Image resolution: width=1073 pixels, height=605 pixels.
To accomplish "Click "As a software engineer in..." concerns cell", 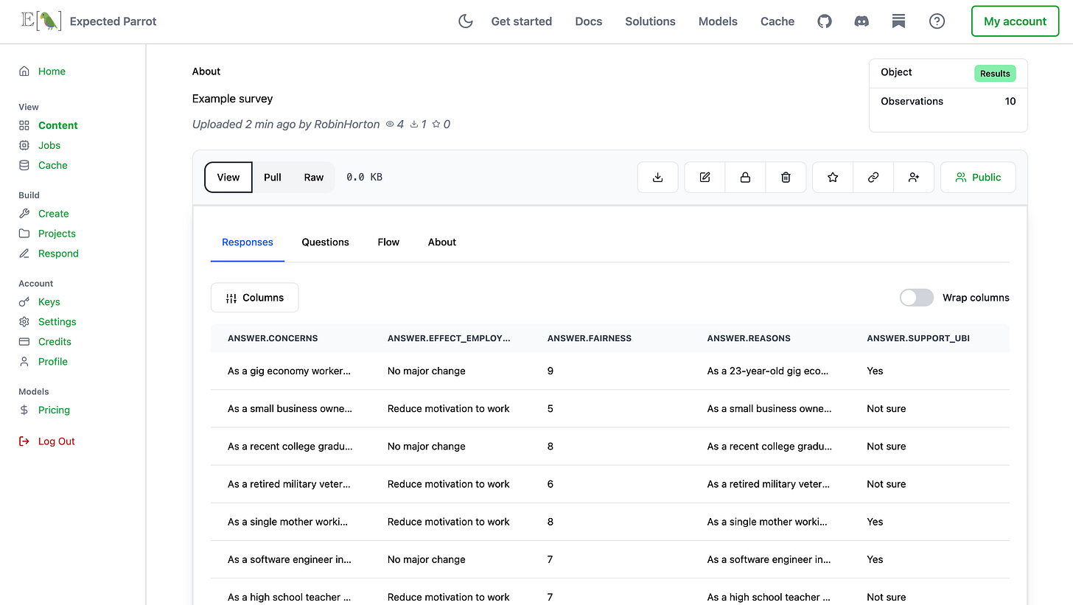I will coord(290,559).
